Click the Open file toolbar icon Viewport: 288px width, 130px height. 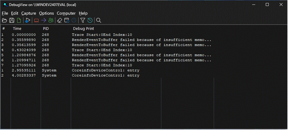tap(5, 20)
